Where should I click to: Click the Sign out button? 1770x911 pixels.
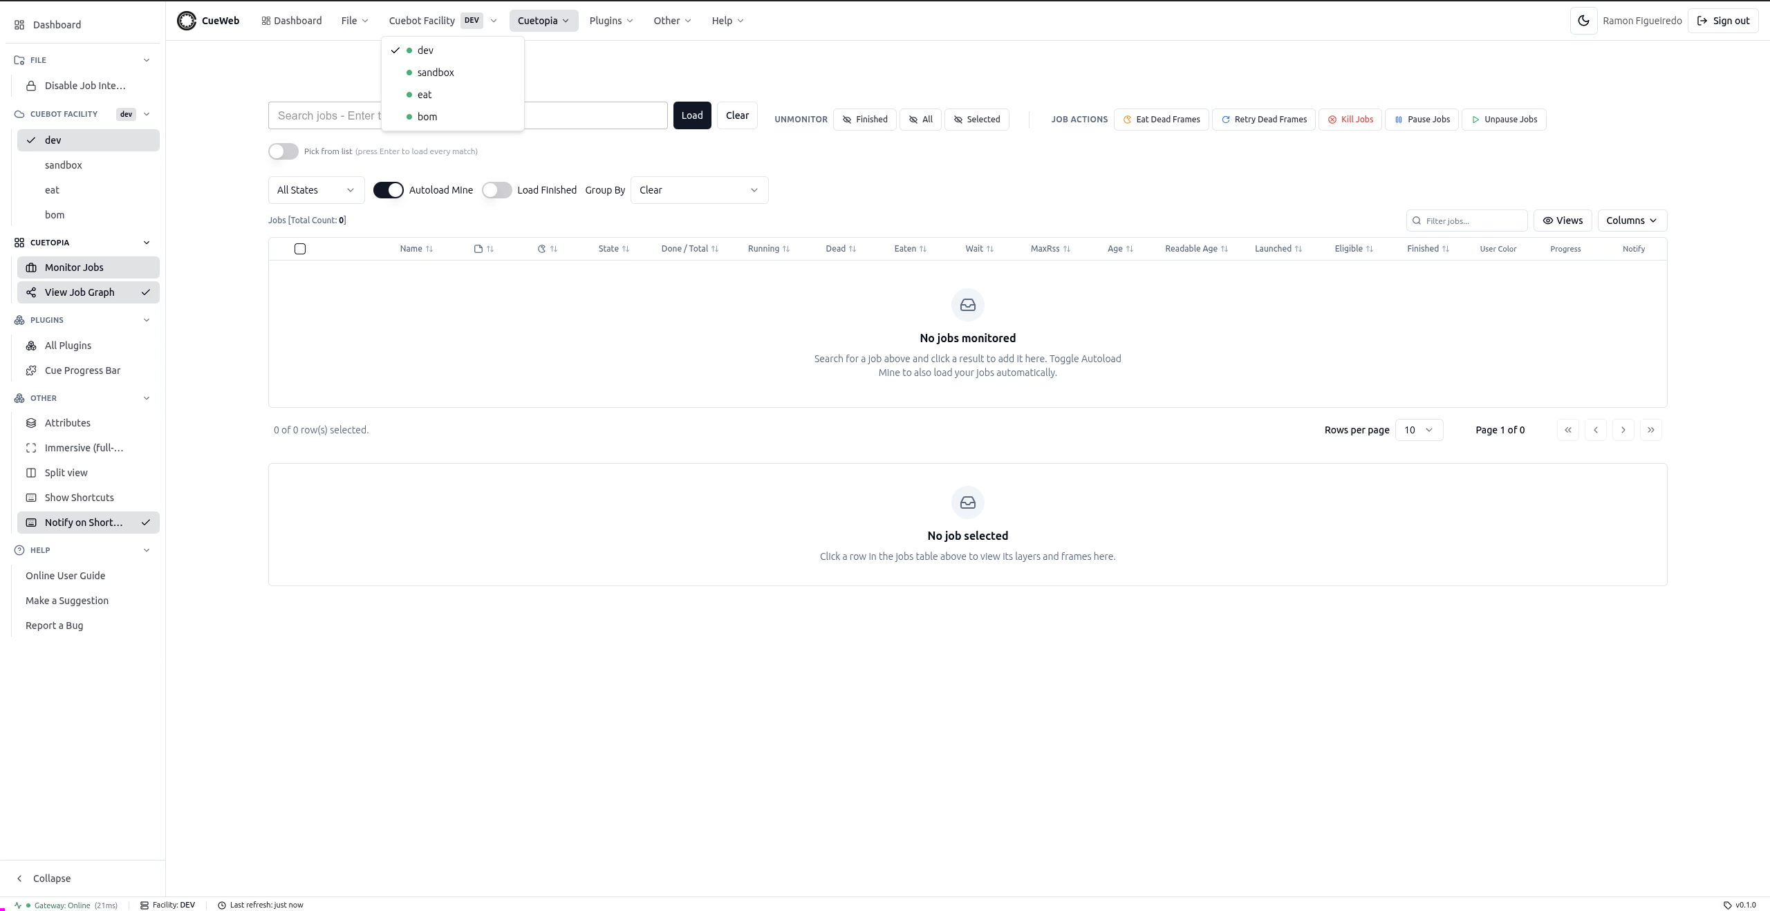point(1723,21)
